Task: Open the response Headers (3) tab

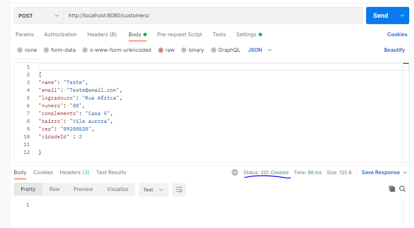Action: pyautogui.click(x=74, y=172)
